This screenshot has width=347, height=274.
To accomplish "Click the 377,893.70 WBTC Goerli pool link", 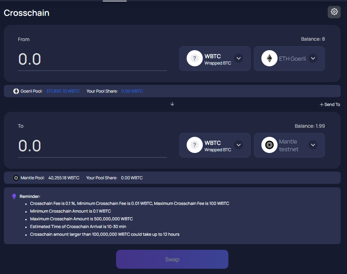I will pyautogui.click(x=63, y=91).
